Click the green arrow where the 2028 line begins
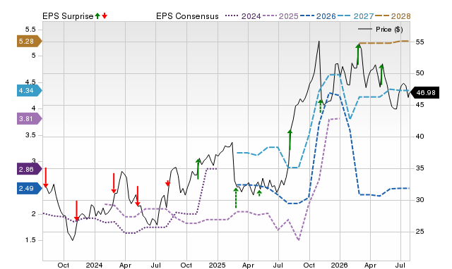This screenshot has height=269, width=452. tap(358, 54)
